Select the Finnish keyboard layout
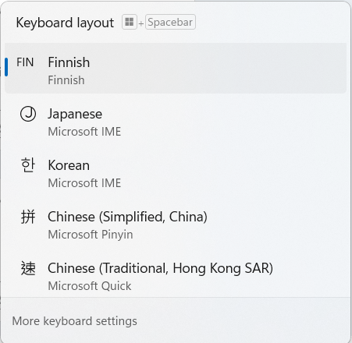Viewport: 352px width, 343px height. pos(176,68)
